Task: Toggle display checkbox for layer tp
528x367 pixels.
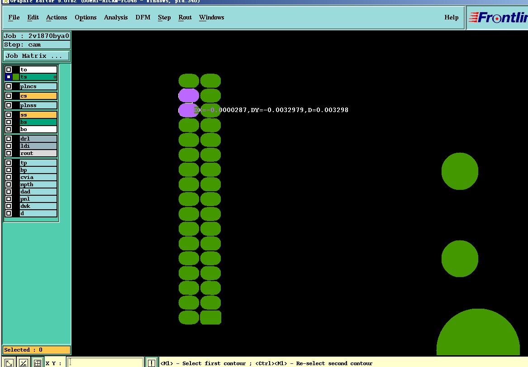Action: pos(9,163)
